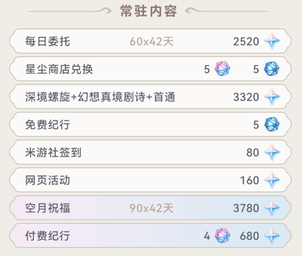The image size is (302, 256).
Task: Click the 米游社签到 label
Action: coord(53,152)
